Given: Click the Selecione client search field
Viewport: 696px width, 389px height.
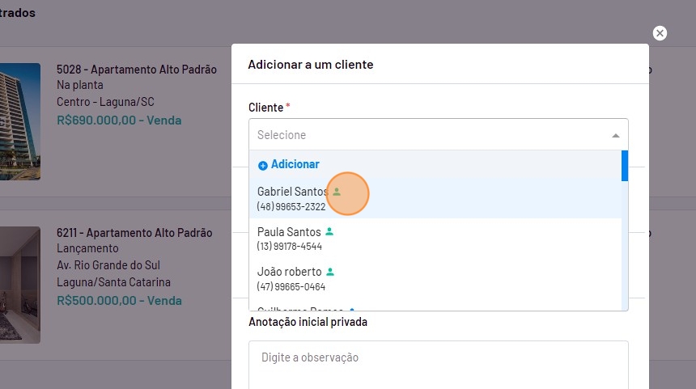Looking at the screenshot, I should (x=429, y=135).
